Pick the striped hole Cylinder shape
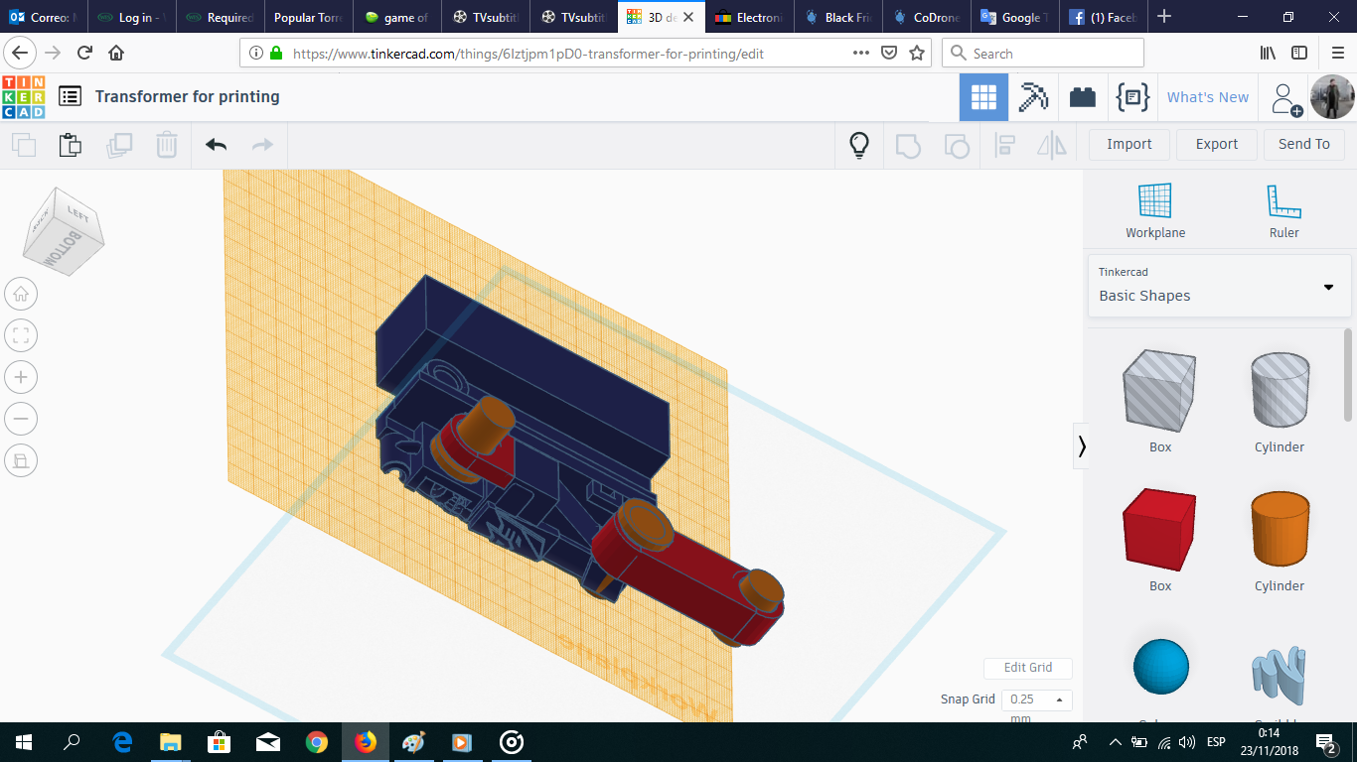Screen dimensions: 1357x762 pos(1280,391)
